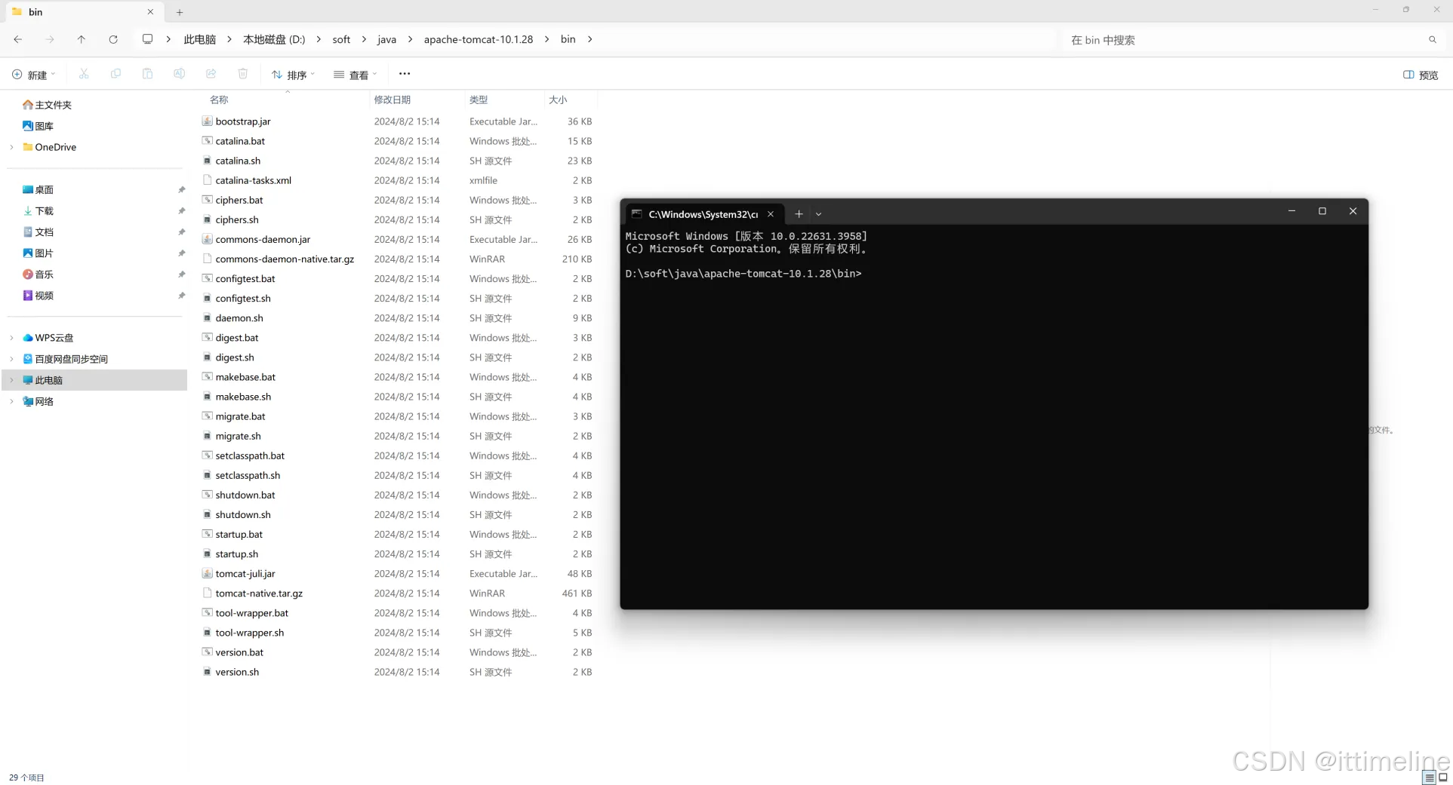Click the copy icon in toolbar

115,74
